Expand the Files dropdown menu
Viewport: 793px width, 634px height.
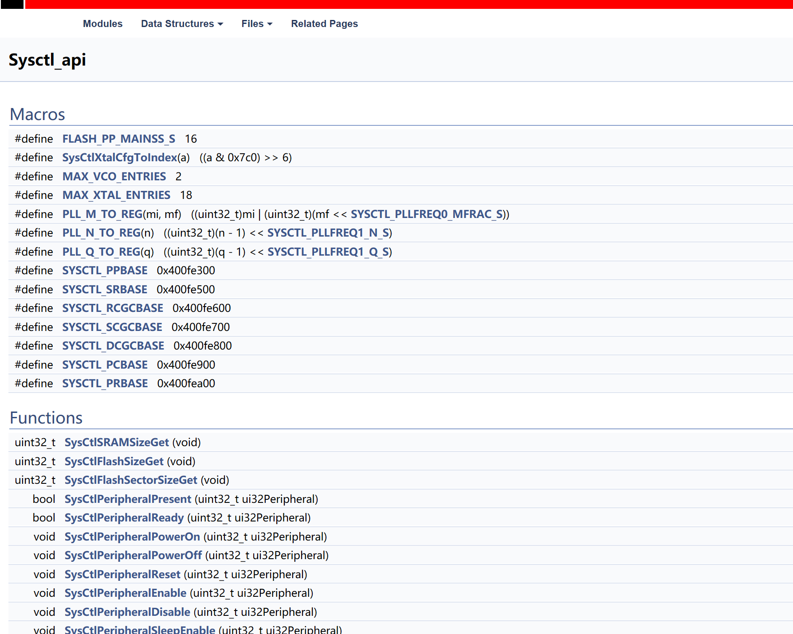pyautogui.click(x=256, y=24)
